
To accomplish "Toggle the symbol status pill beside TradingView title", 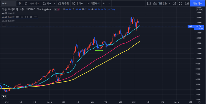I will click(x=57, y=9).
